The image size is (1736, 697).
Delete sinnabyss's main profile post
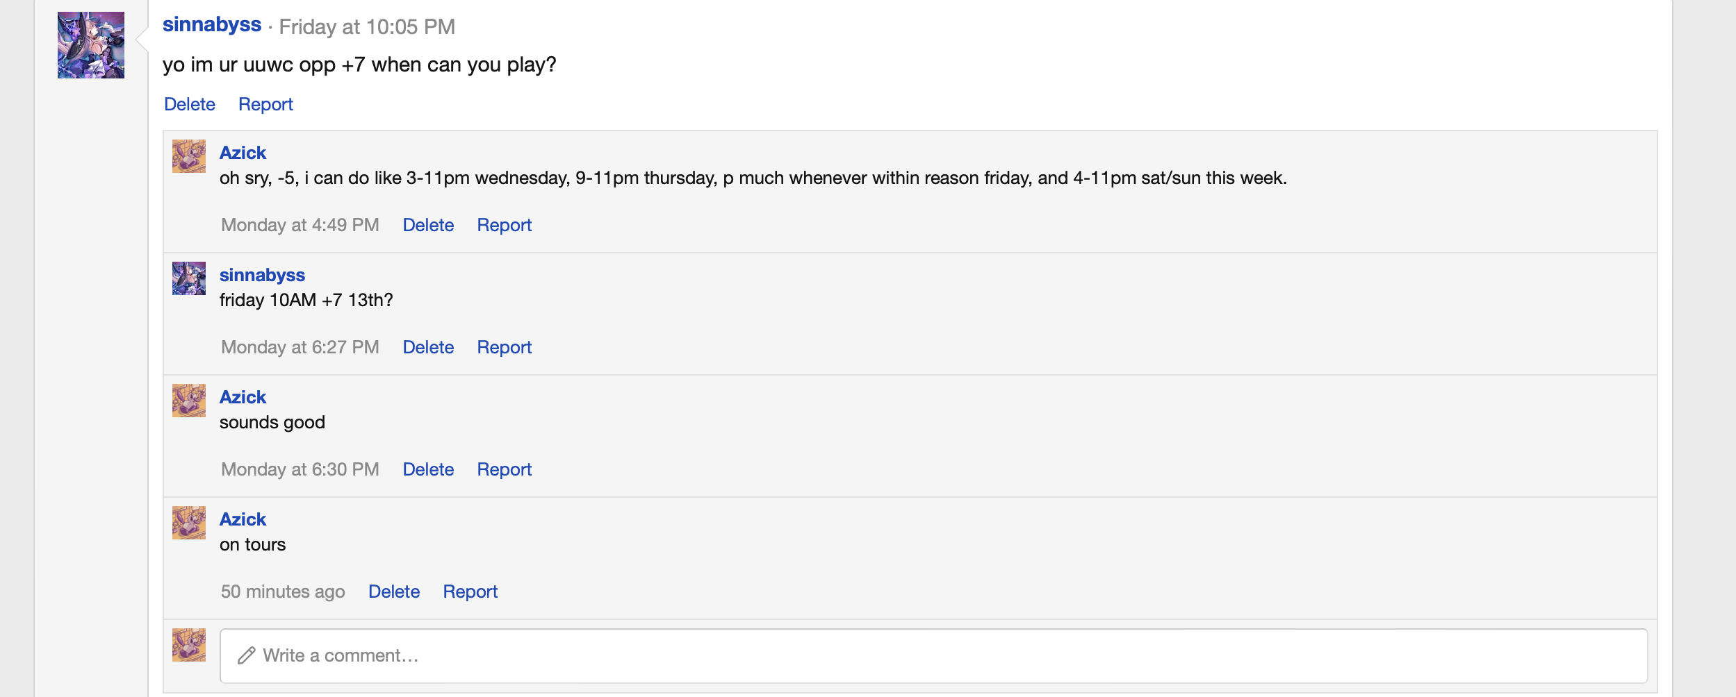click(x=190, y=104)
